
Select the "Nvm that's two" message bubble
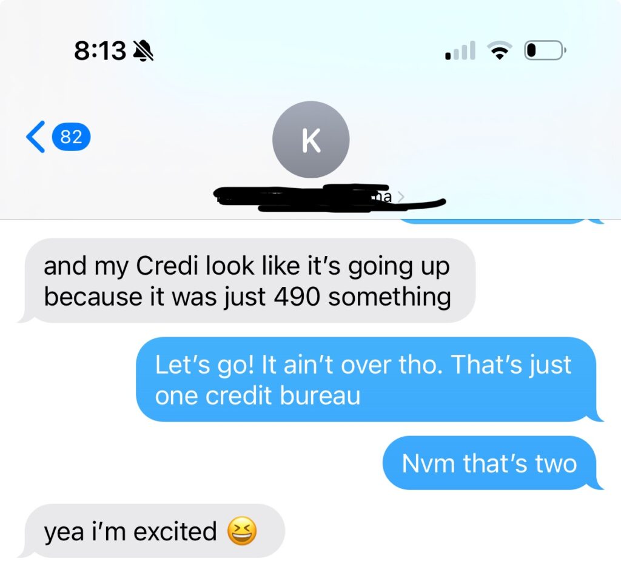[x=492, y=463]
